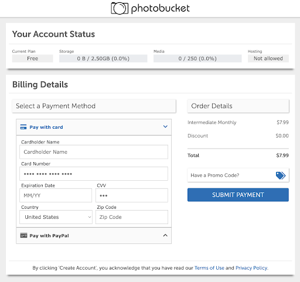Click the media value 0 / 250
Viewport: 300px width, 282px height.
[197, 59]
